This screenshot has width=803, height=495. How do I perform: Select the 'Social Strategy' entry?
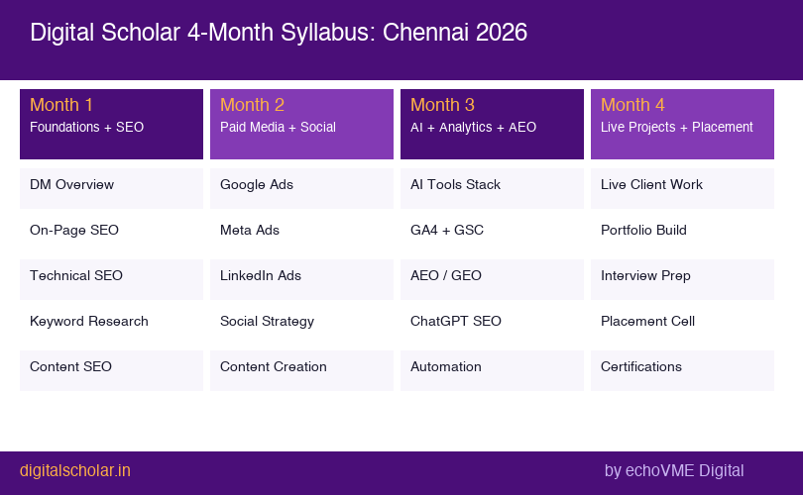(301, 325)
